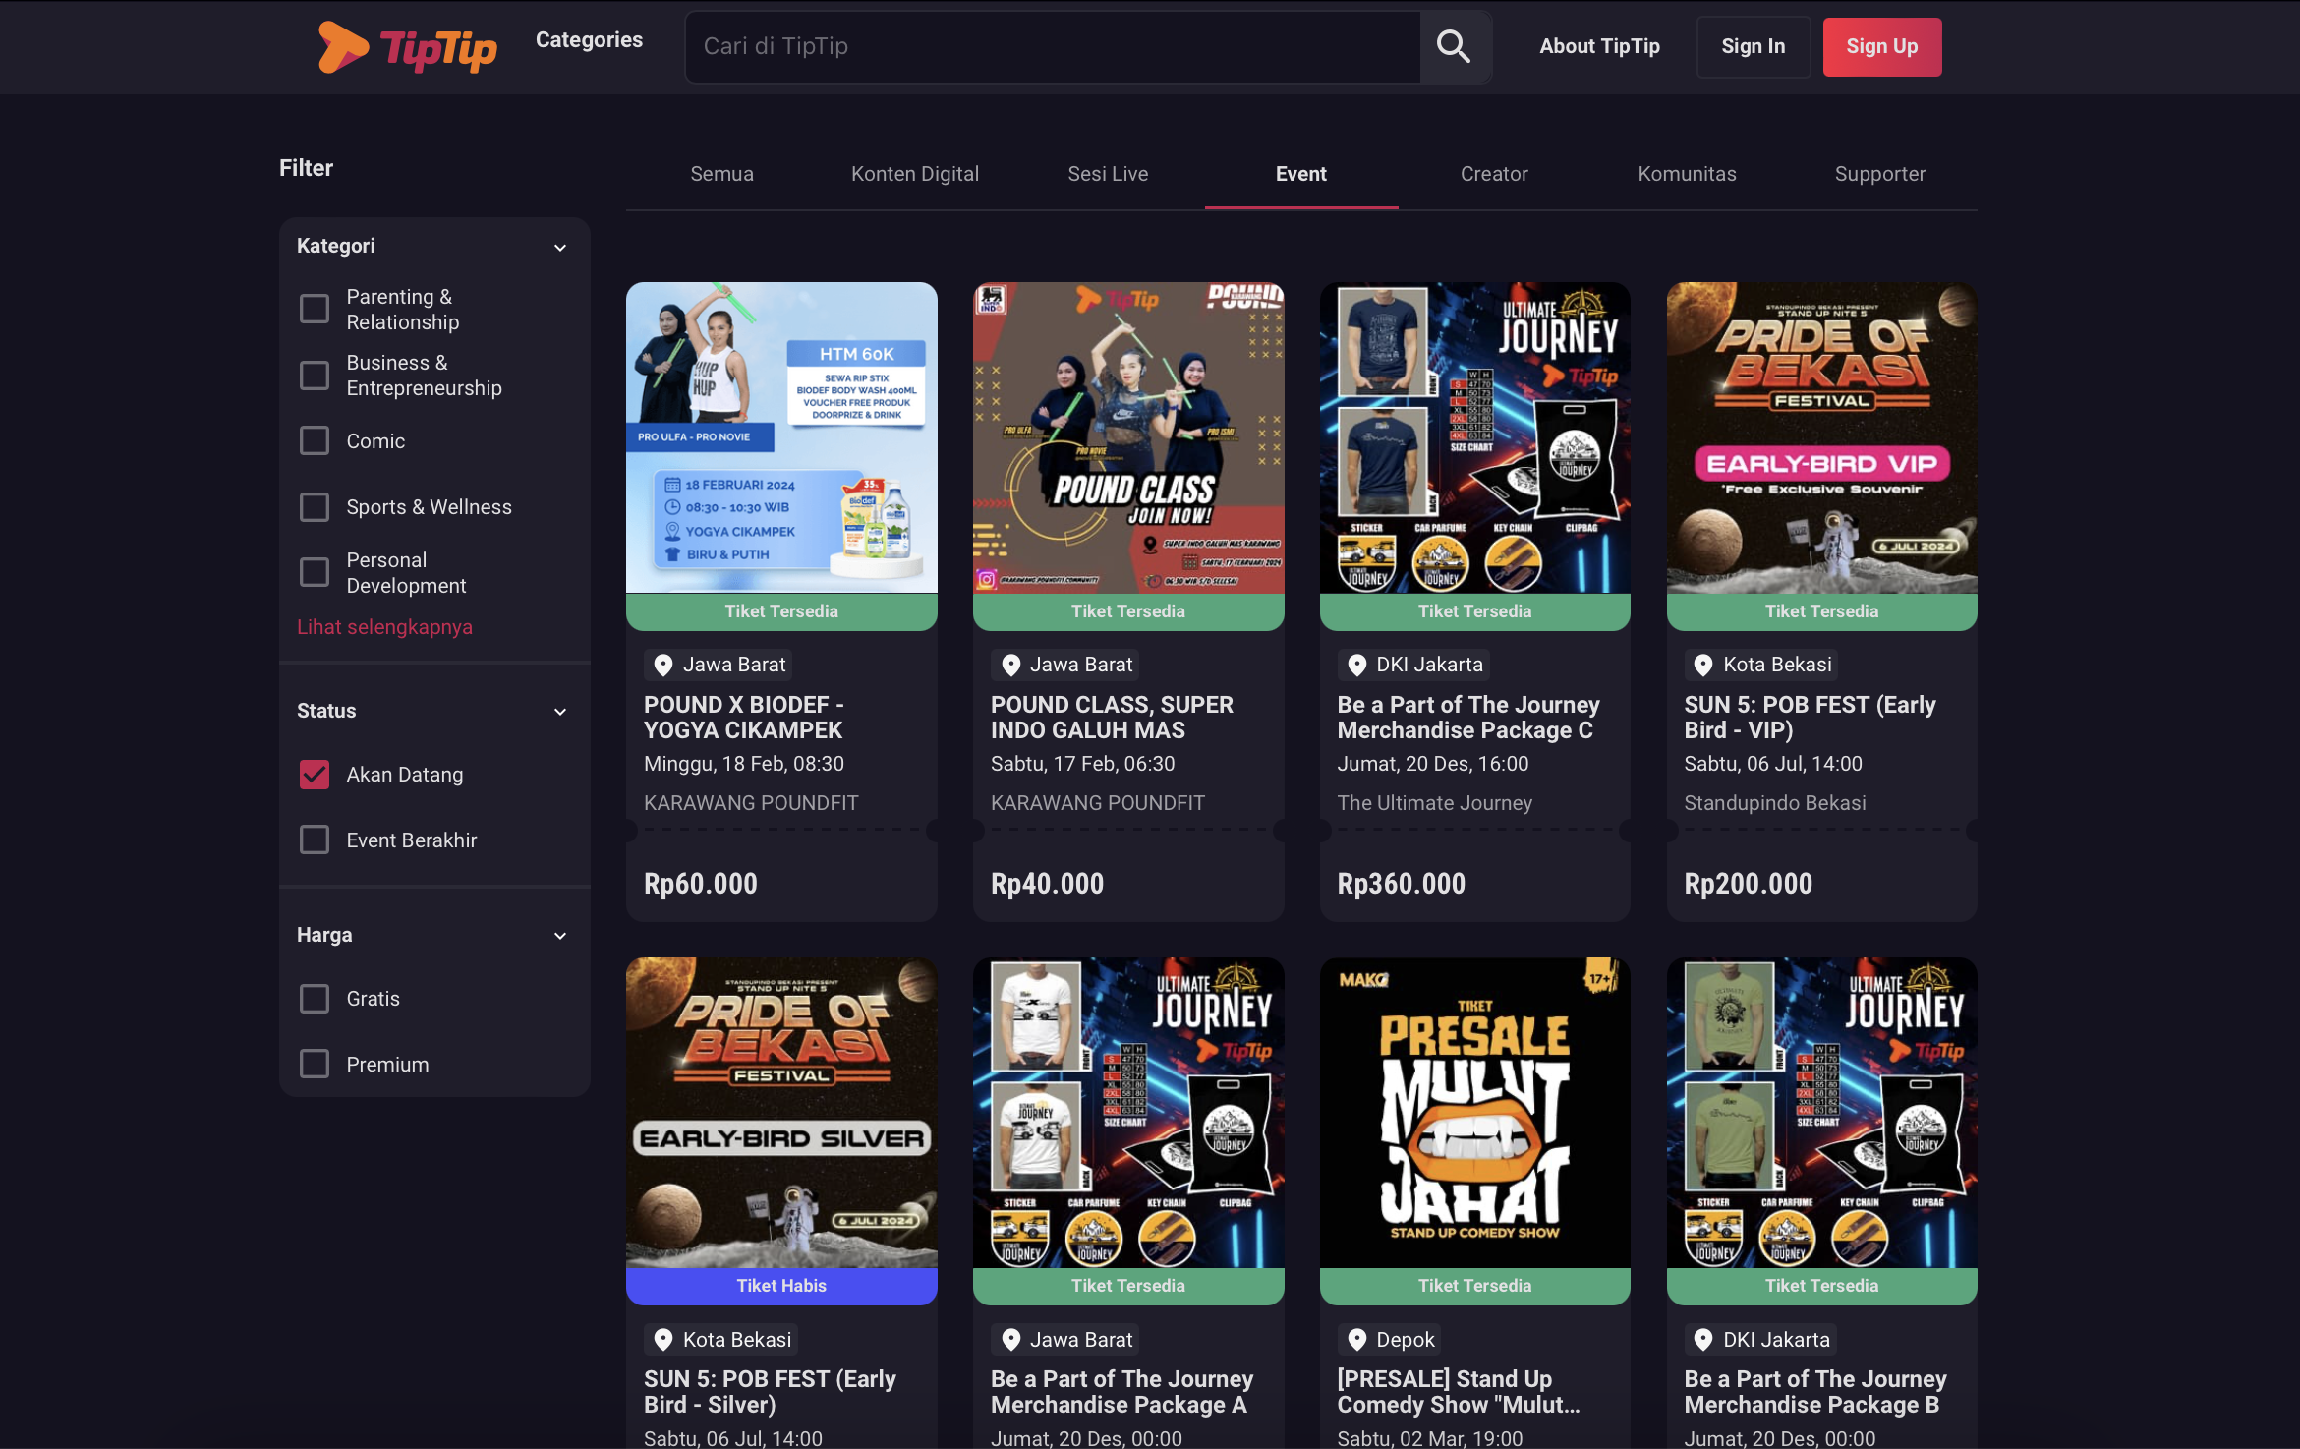The image size is (2300, 1449).
Task: Open the Mulut Jahat presale event thumbnail
Action: pyautogui.click(x=1473, y=1113)
